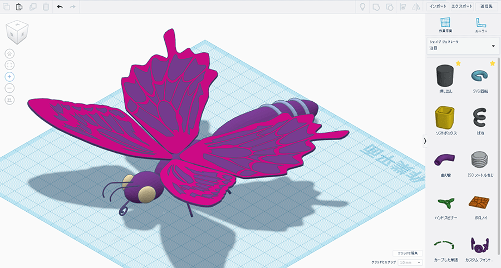
Task: Click the Ungroup shapes icon
Action: [x=390, y=7]
